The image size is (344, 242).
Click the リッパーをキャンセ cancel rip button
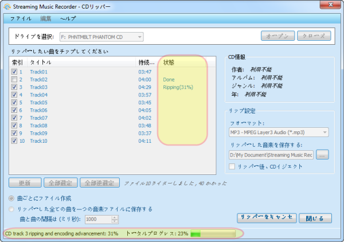click(x=267, y=218)
